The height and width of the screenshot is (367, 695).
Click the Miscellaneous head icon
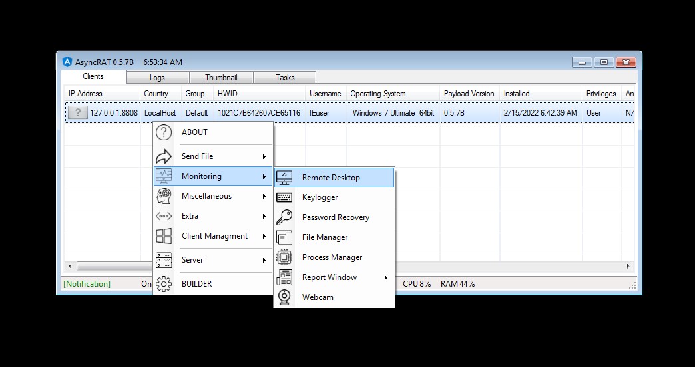(164, 196)
